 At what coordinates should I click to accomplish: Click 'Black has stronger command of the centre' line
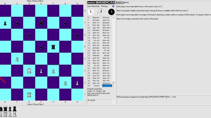point(137,19)
